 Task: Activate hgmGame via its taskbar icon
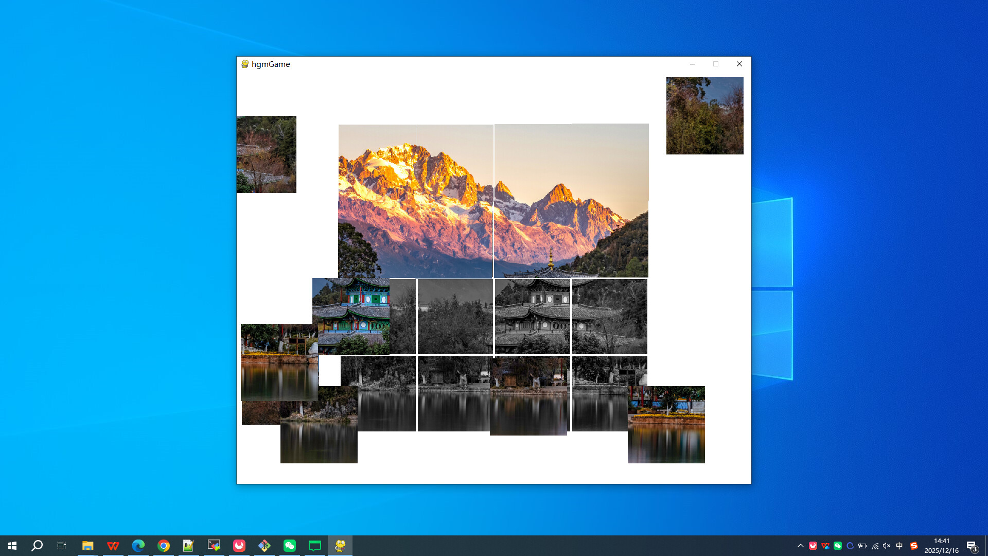tap(340, 545)
